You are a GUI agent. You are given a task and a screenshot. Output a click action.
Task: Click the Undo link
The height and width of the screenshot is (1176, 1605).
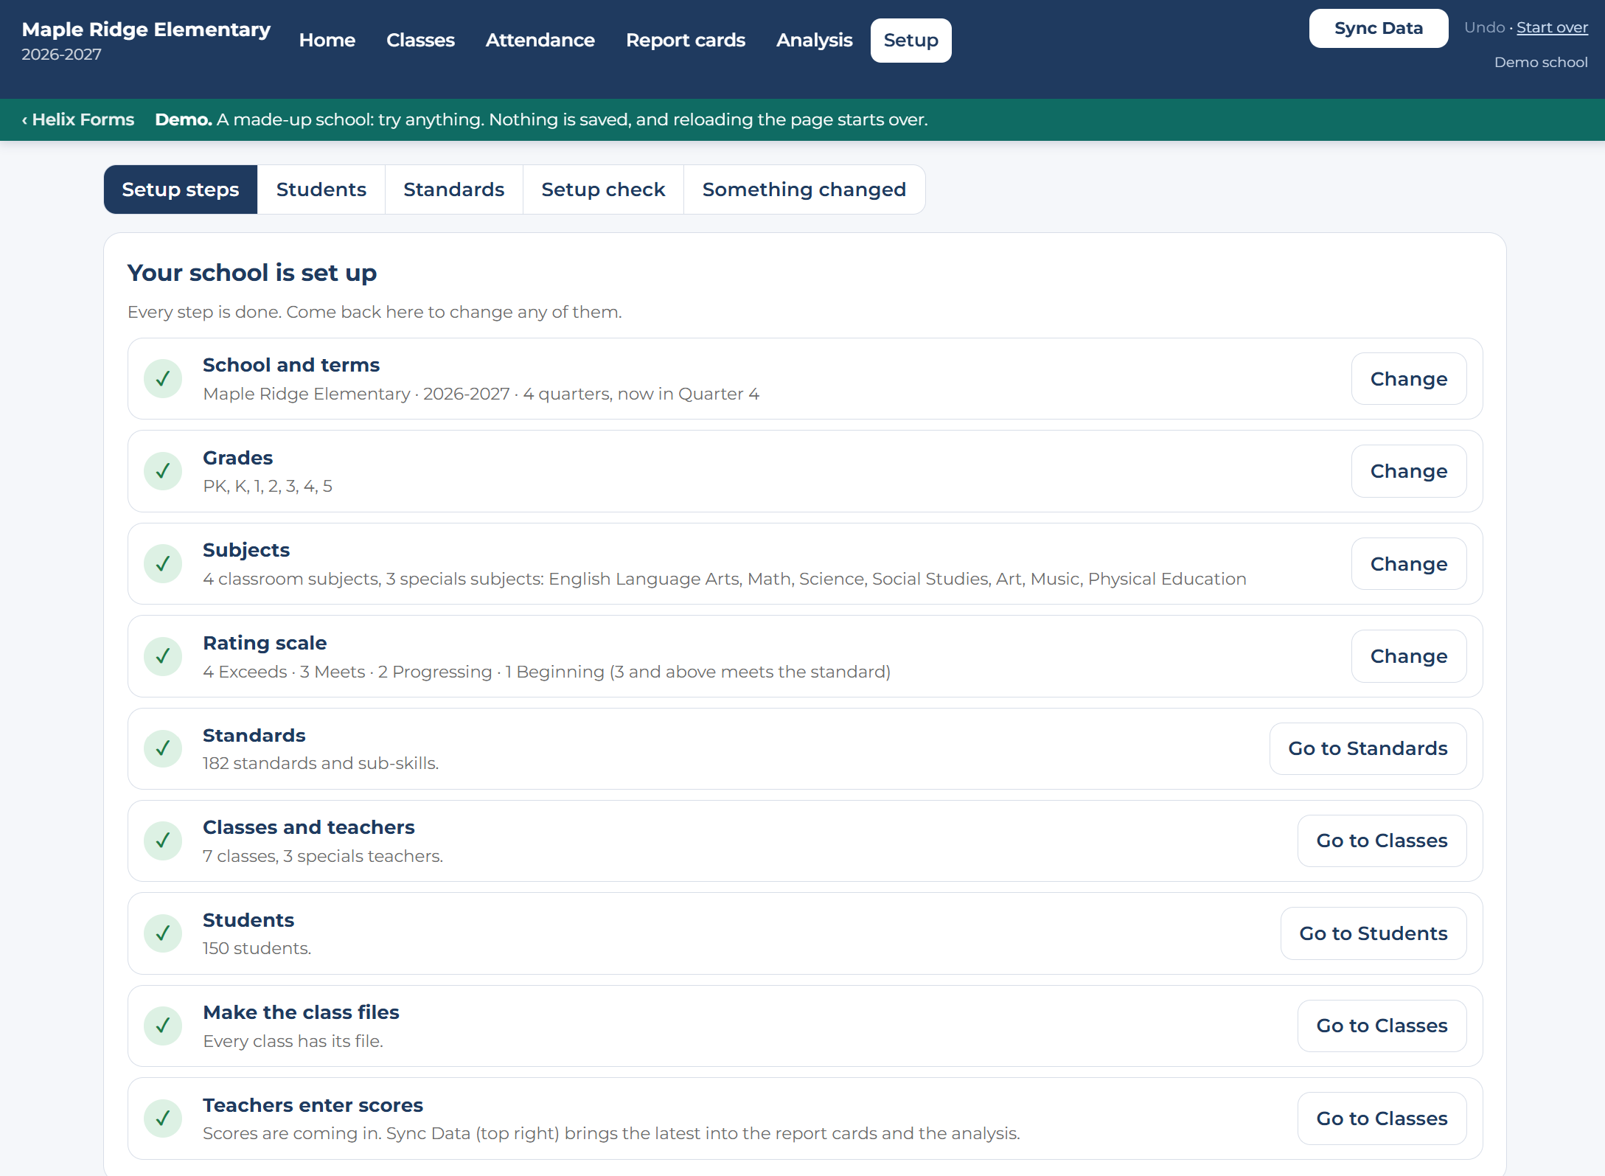1484,27
